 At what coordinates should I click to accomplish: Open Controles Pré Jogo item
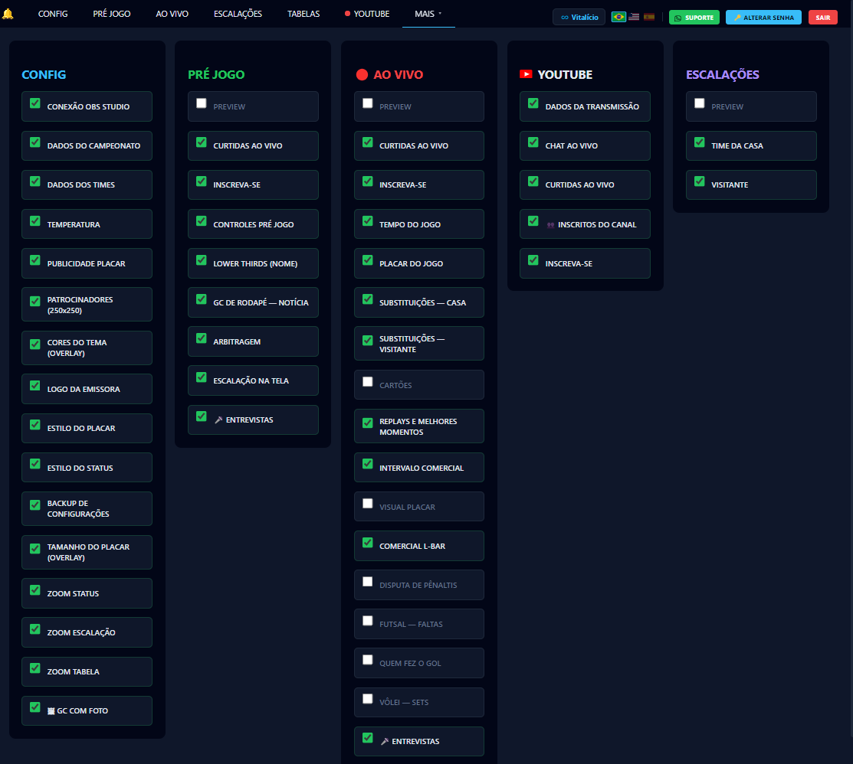pyautogui.click(x=253, y=224)
